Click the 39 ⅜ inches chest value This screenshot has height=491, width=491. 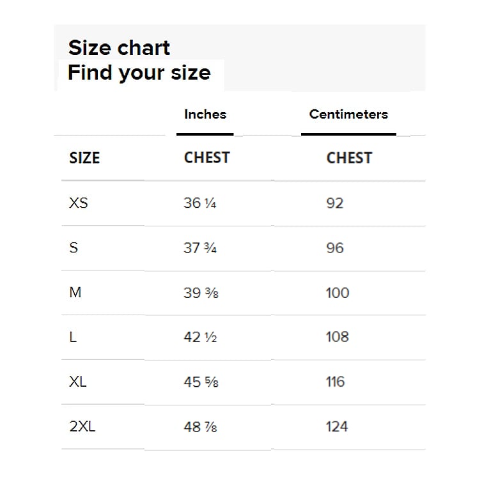tap(200, 293)
